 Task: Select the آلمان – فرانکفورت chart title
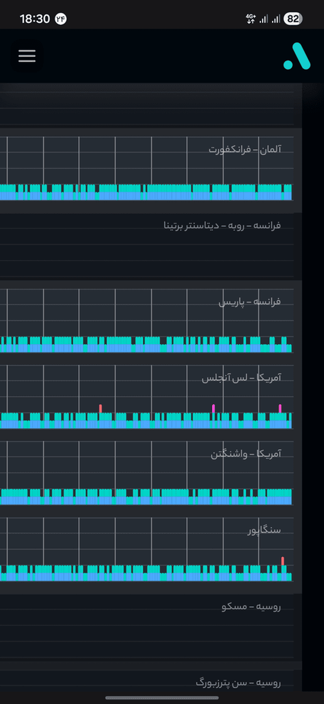[x=245, y=149]
